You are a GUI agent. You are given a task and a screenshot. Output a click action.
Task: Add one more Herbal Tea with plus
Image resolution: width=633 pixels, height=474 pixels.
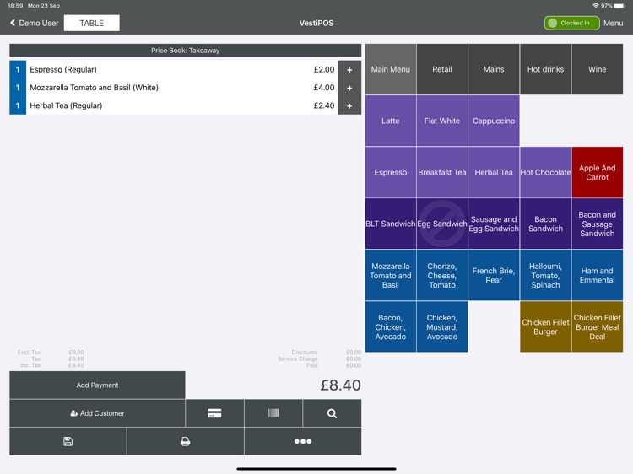(x=349, y=106)
